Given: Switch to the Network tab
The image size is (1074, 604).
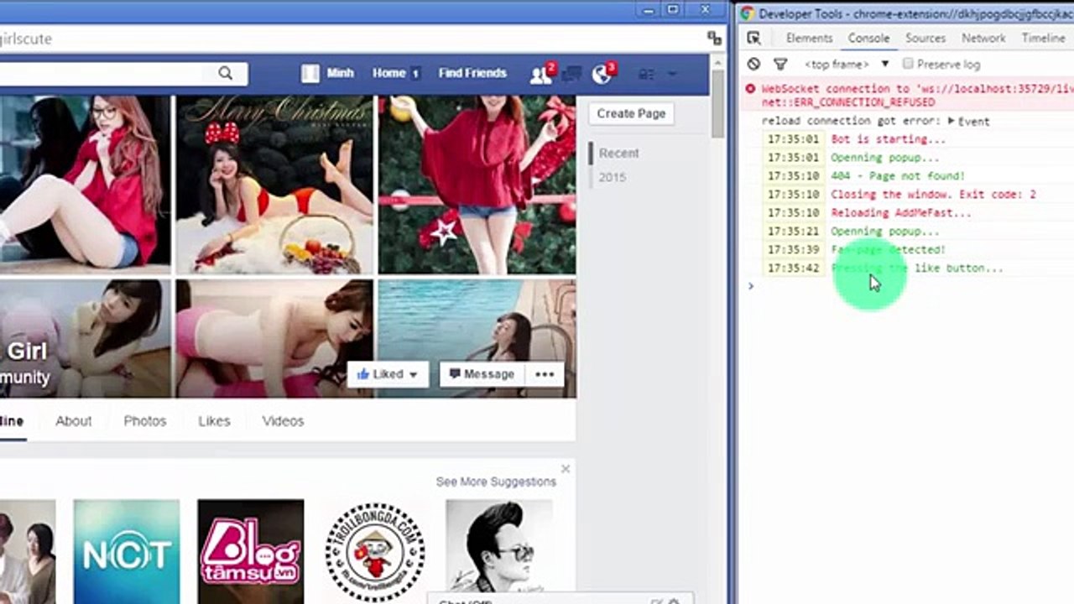Looking at the screenshot, I should coord(983,38).
